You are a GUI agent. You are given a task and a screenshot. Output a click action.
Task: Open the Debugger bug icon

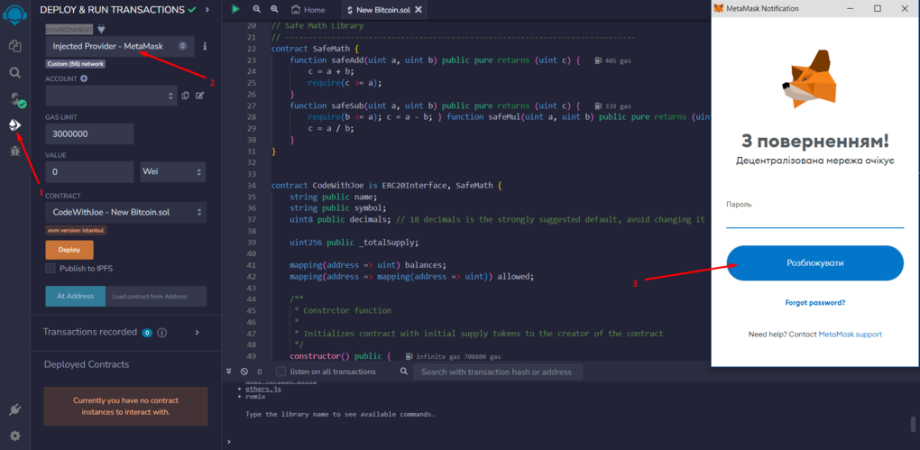pos(14,151)
